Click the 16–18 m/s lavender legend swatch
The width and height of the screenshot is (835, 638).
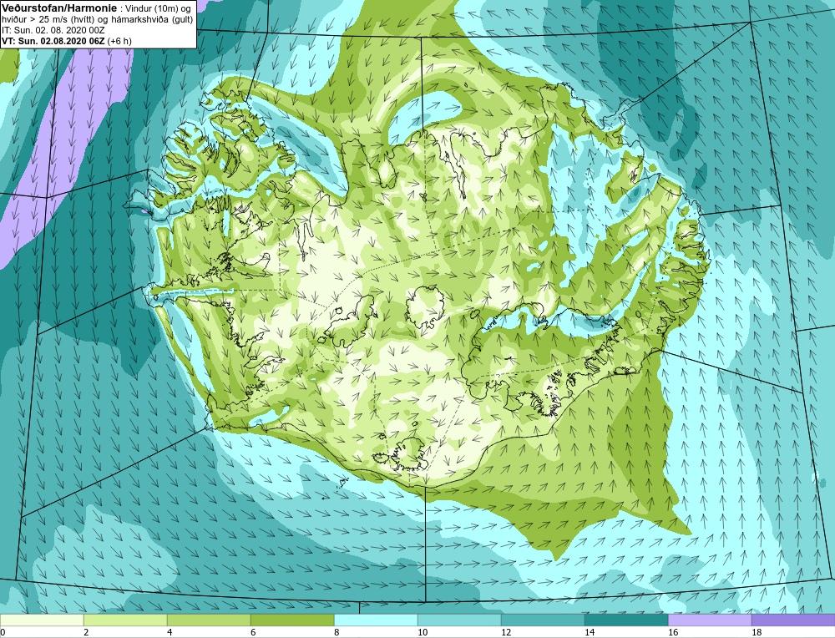tap(710, 620)
